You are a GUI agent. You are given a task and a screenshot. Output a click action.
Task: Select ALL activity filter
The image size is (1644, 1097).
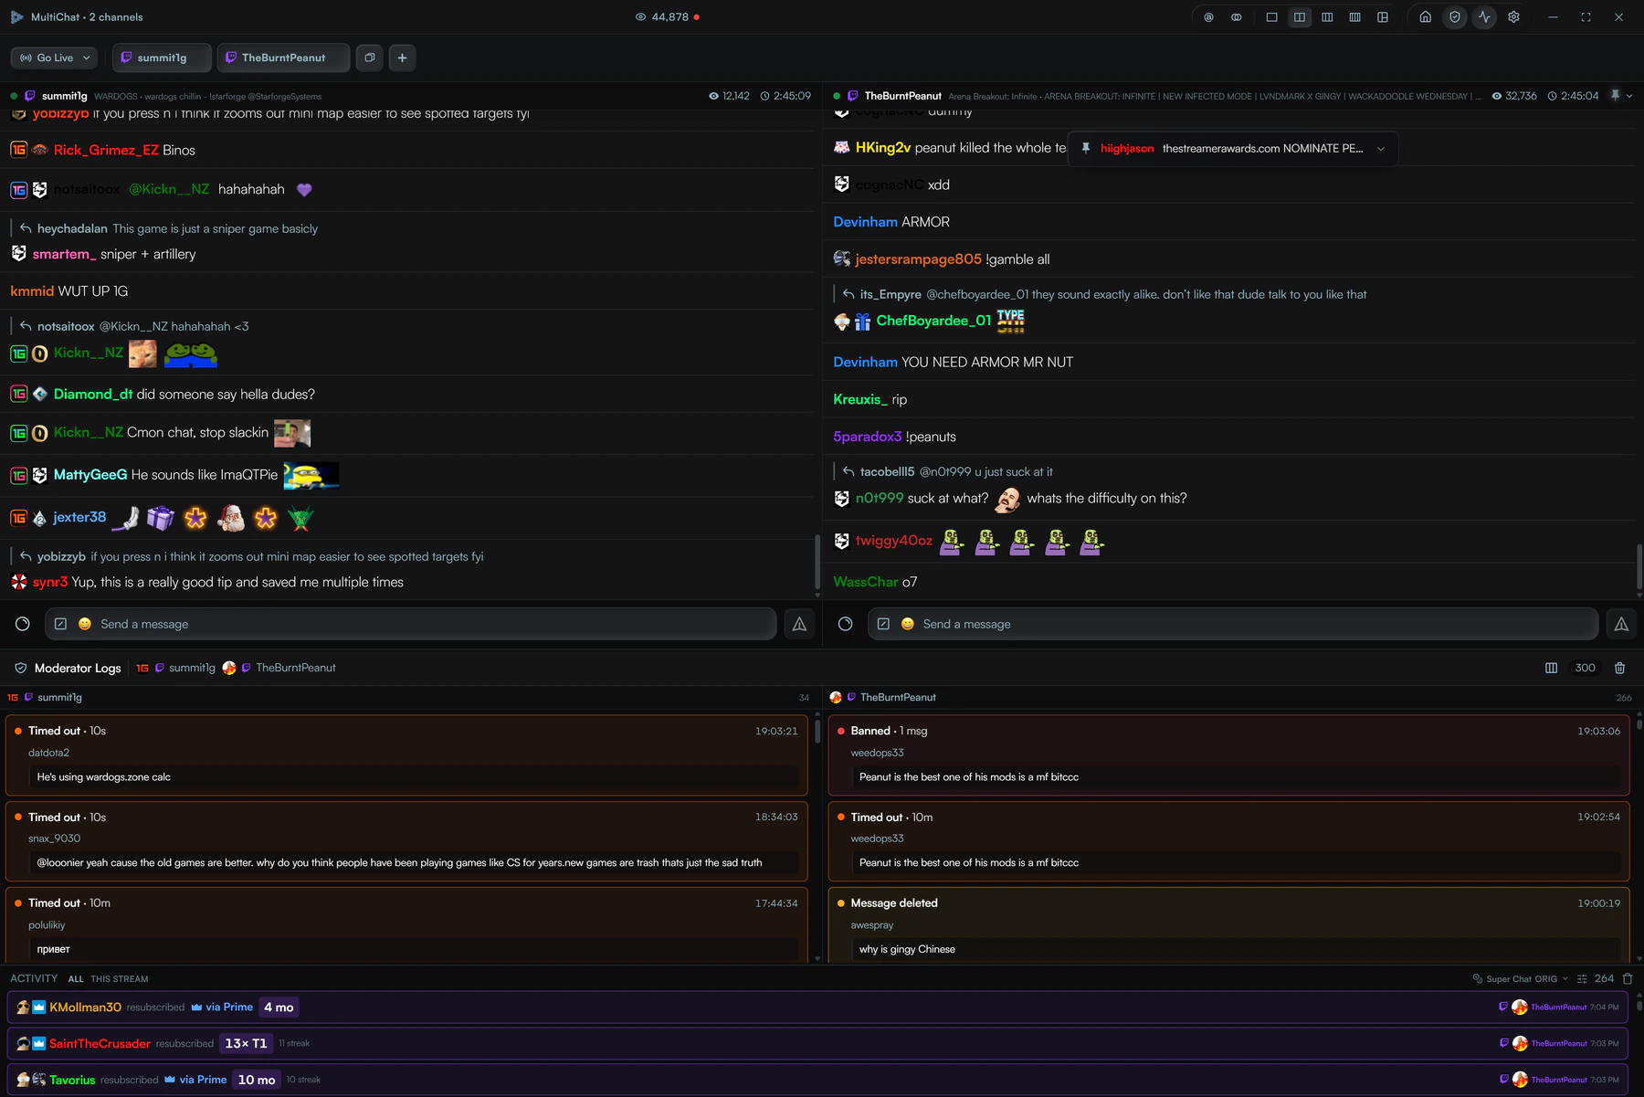(x=76, y=979)
